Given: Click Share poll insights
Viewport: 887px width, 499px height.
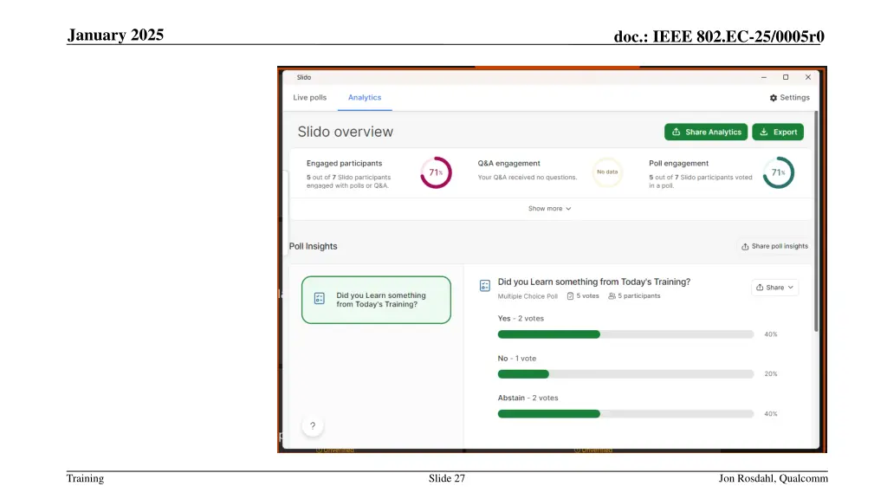Looking at the screenshot, I should [x=774, y=246].
